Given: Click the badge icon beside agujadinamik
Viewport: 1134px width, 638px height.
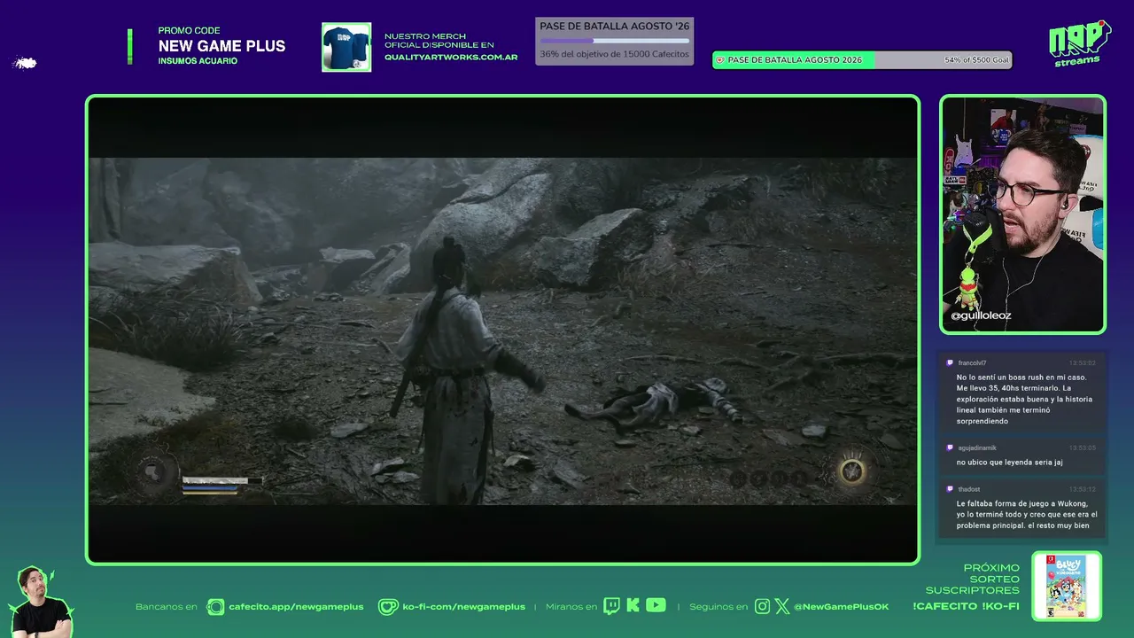Looking at the screenshot, I should [950, 447].
